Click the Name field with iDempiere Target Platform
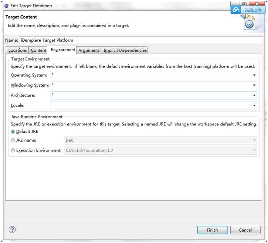 coord(141,40)
